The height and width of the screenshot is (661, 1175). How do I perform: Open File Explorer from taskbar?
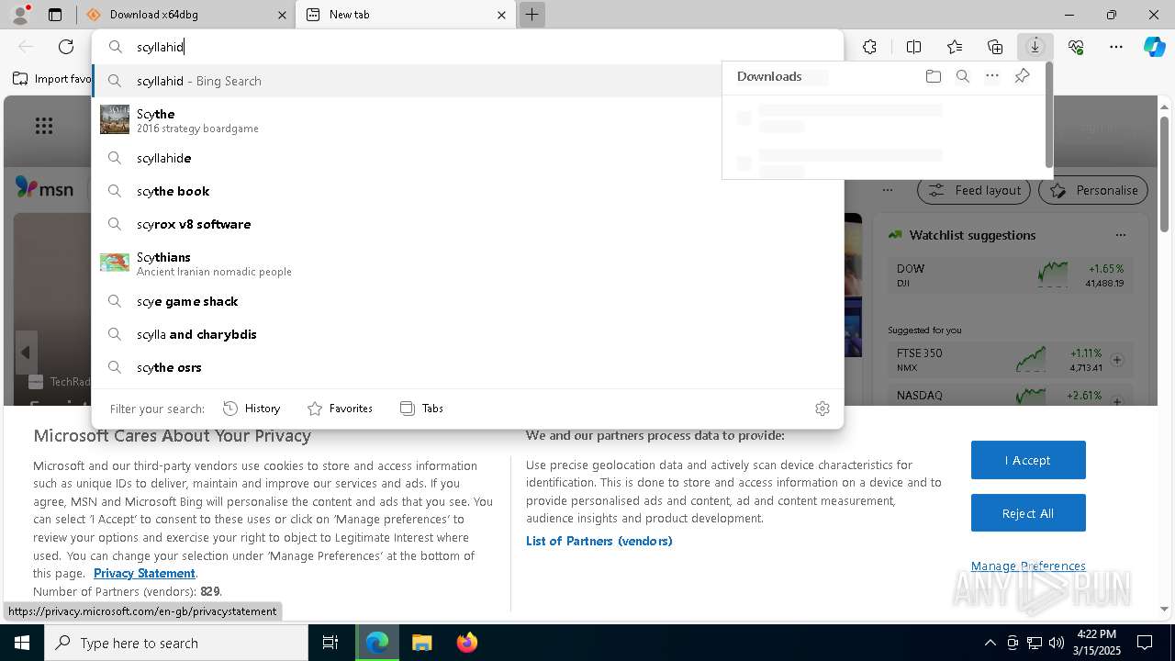421,643
